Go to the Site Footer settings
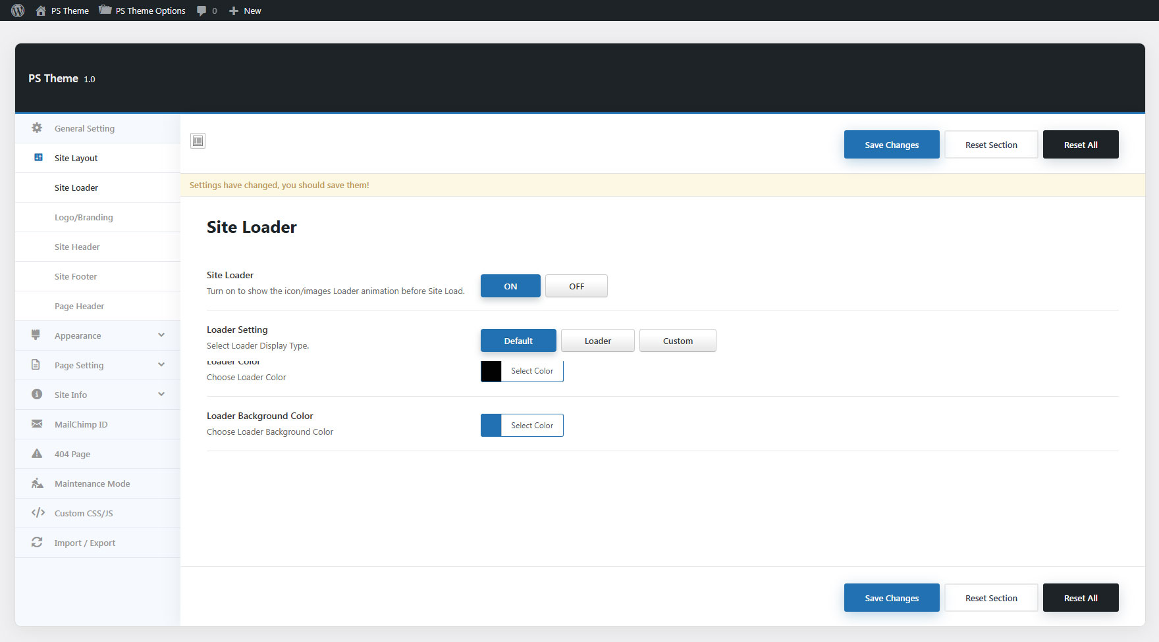This screenshot has height=642, width=1159. (76, 276)
